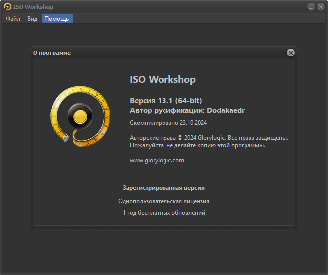Open the Помощь menu

tap(57, 19)
